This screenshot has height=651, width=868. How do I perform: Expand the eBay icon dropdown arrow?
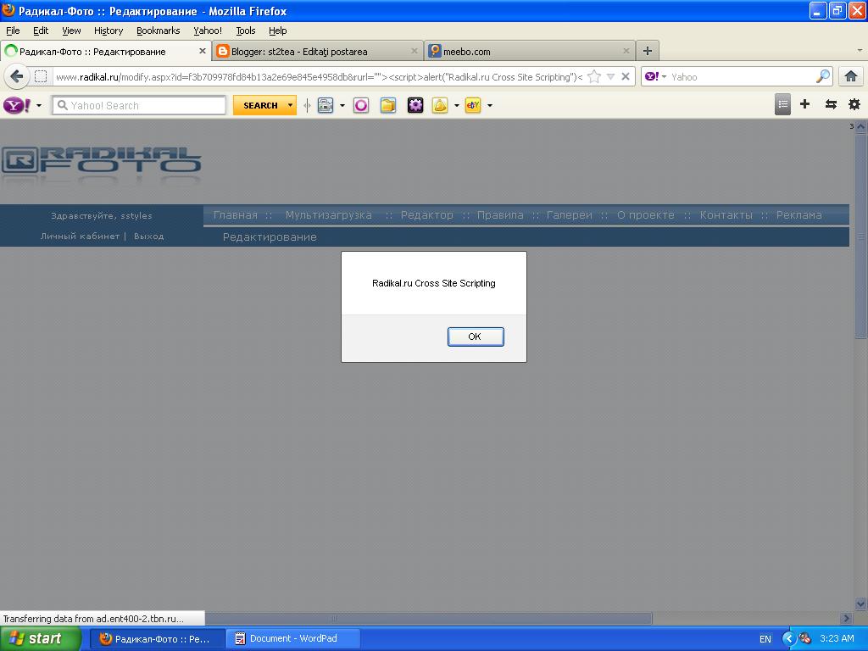(x=489, y=105)
